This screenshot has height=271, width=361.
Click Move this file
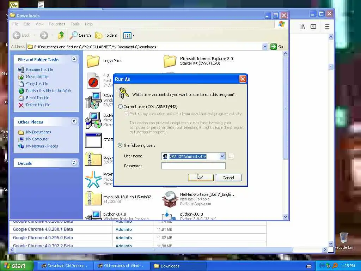tap(37, 77)
